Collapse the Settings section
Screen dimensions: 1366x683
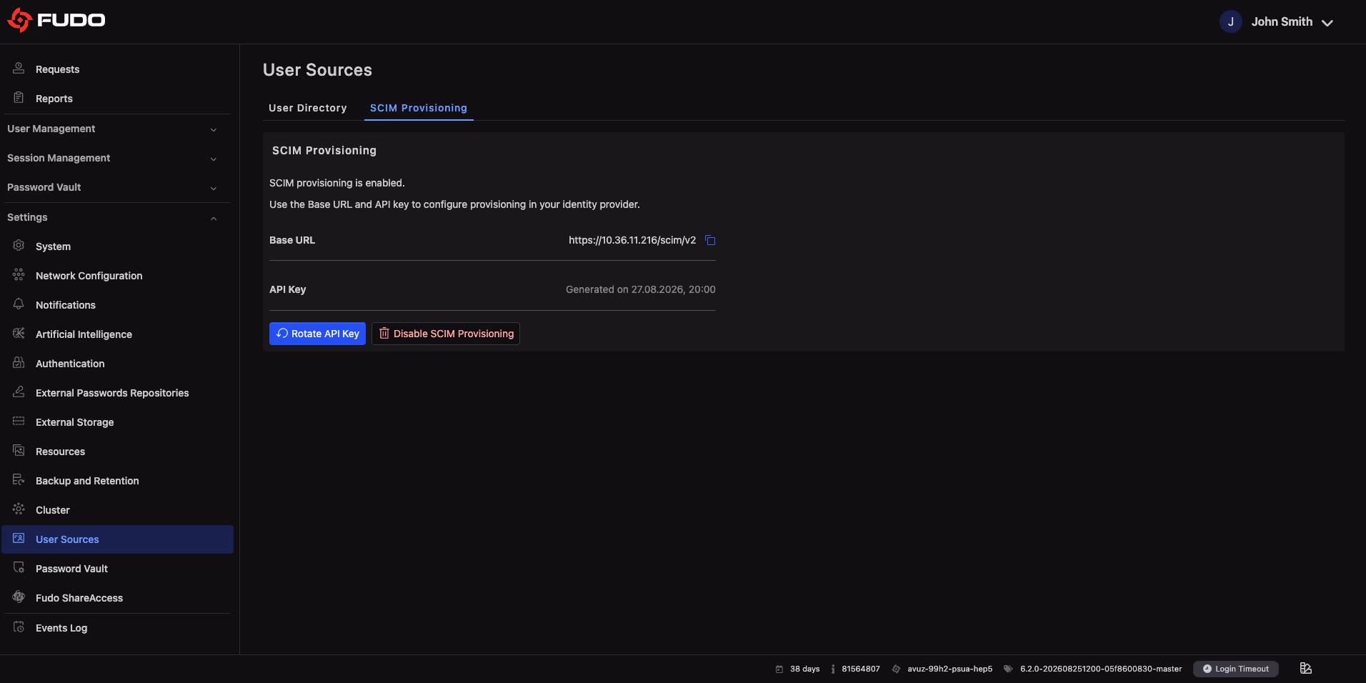pos(117,217)
